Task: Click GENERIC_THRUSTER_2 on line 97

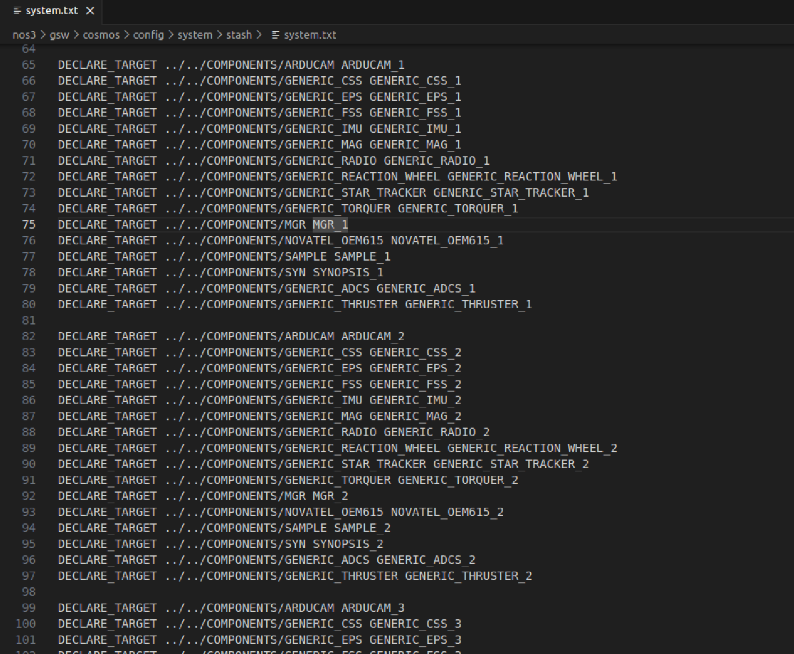Action: click(x=468, y=576)
